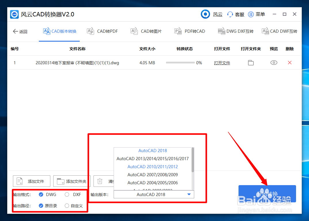Click the 风云CAD转换器 app logo icon
Image resolution: width=309 pixels, height=221 pixels.
pyautogui.click(x=14, y=14)
